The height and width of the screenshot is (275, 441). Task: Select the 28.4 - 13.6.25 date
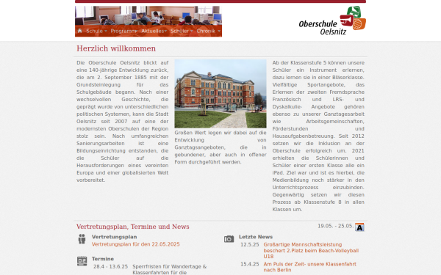[110, 267]
